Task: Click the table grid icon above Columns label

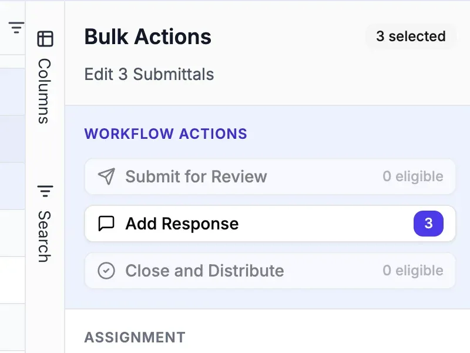Action: (x=45, y=38)
